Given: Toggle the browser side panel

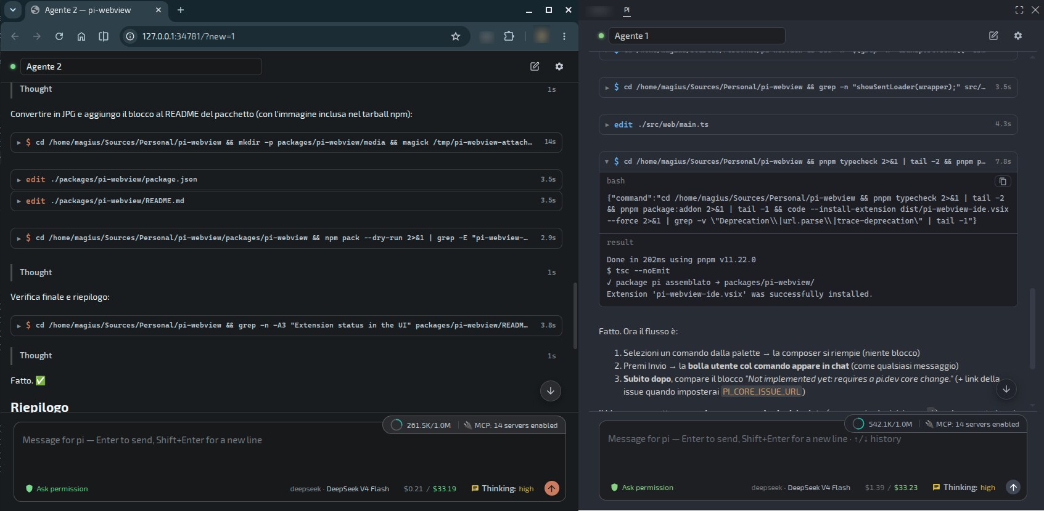Looking at the screenshot, I should point(104,36).
